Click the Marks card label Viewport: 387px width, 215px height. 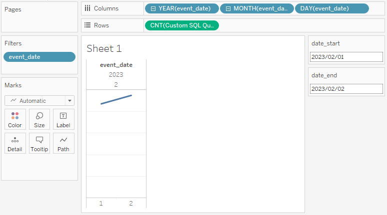point(13,85)
